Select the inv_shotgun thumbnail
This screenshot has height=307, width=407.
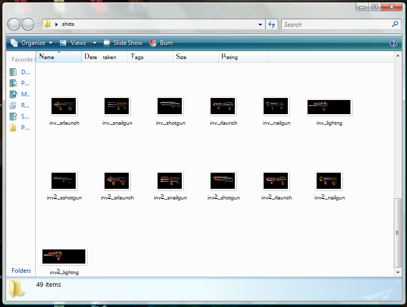pyautogui.click(x=170, y=107)
